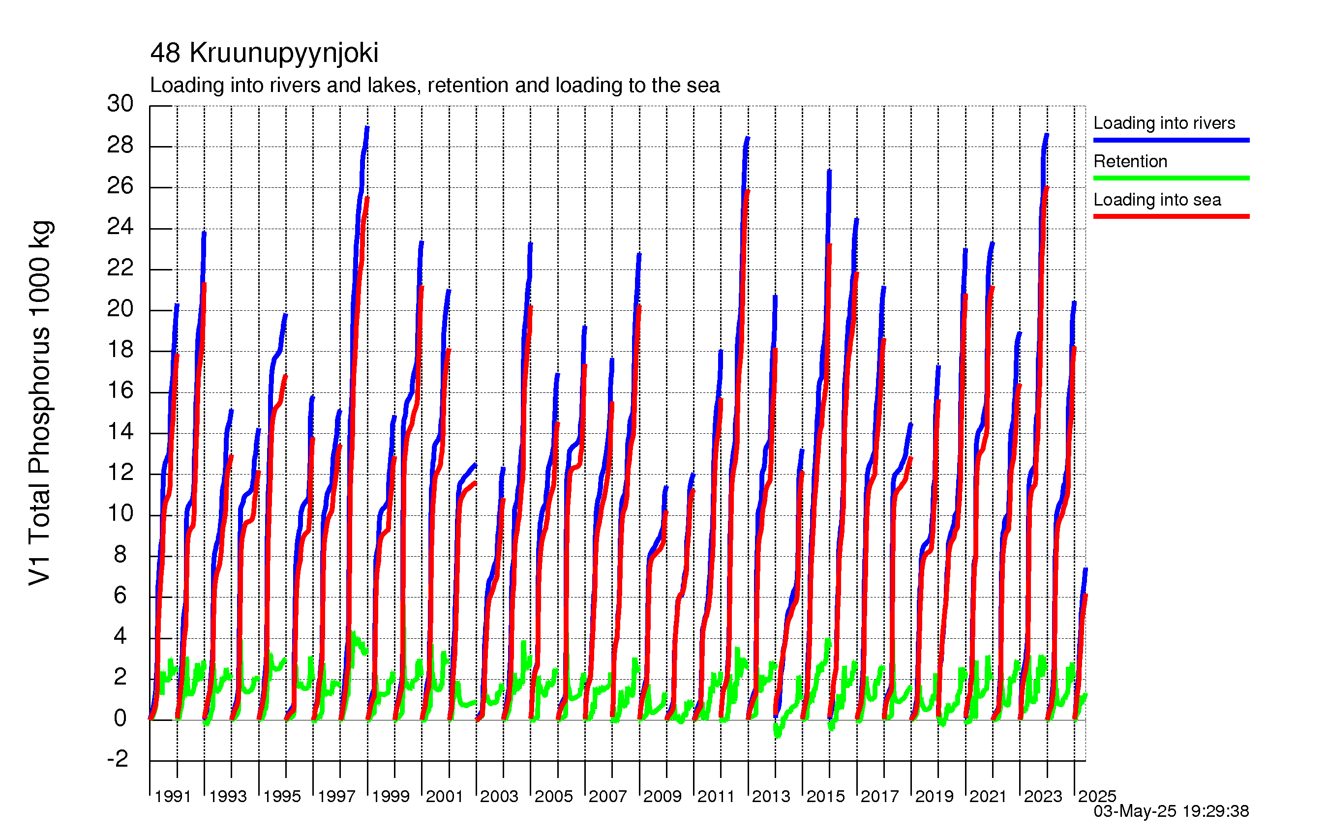
Task: Click the y-axis value 22
Action: [x=120, y=268]
